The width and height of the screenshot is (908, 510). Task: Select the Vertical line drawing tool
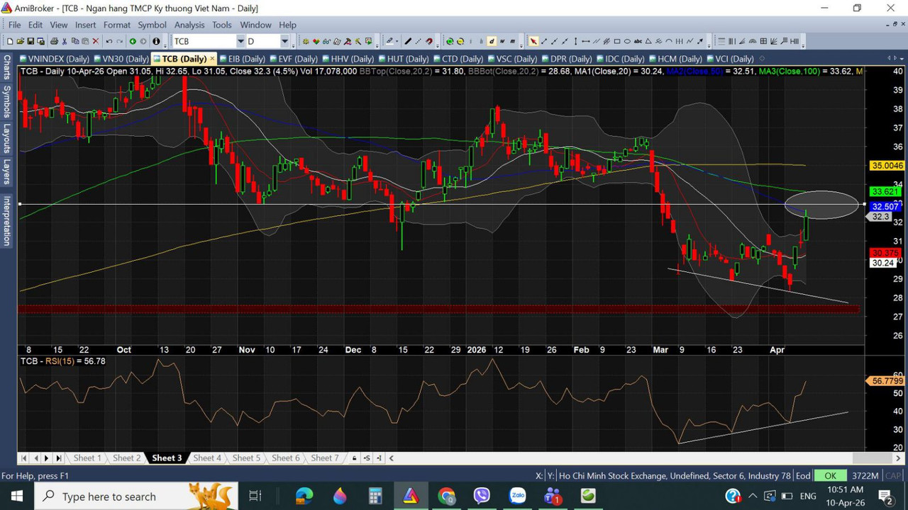pyautogui.click(x=575, y=41)
